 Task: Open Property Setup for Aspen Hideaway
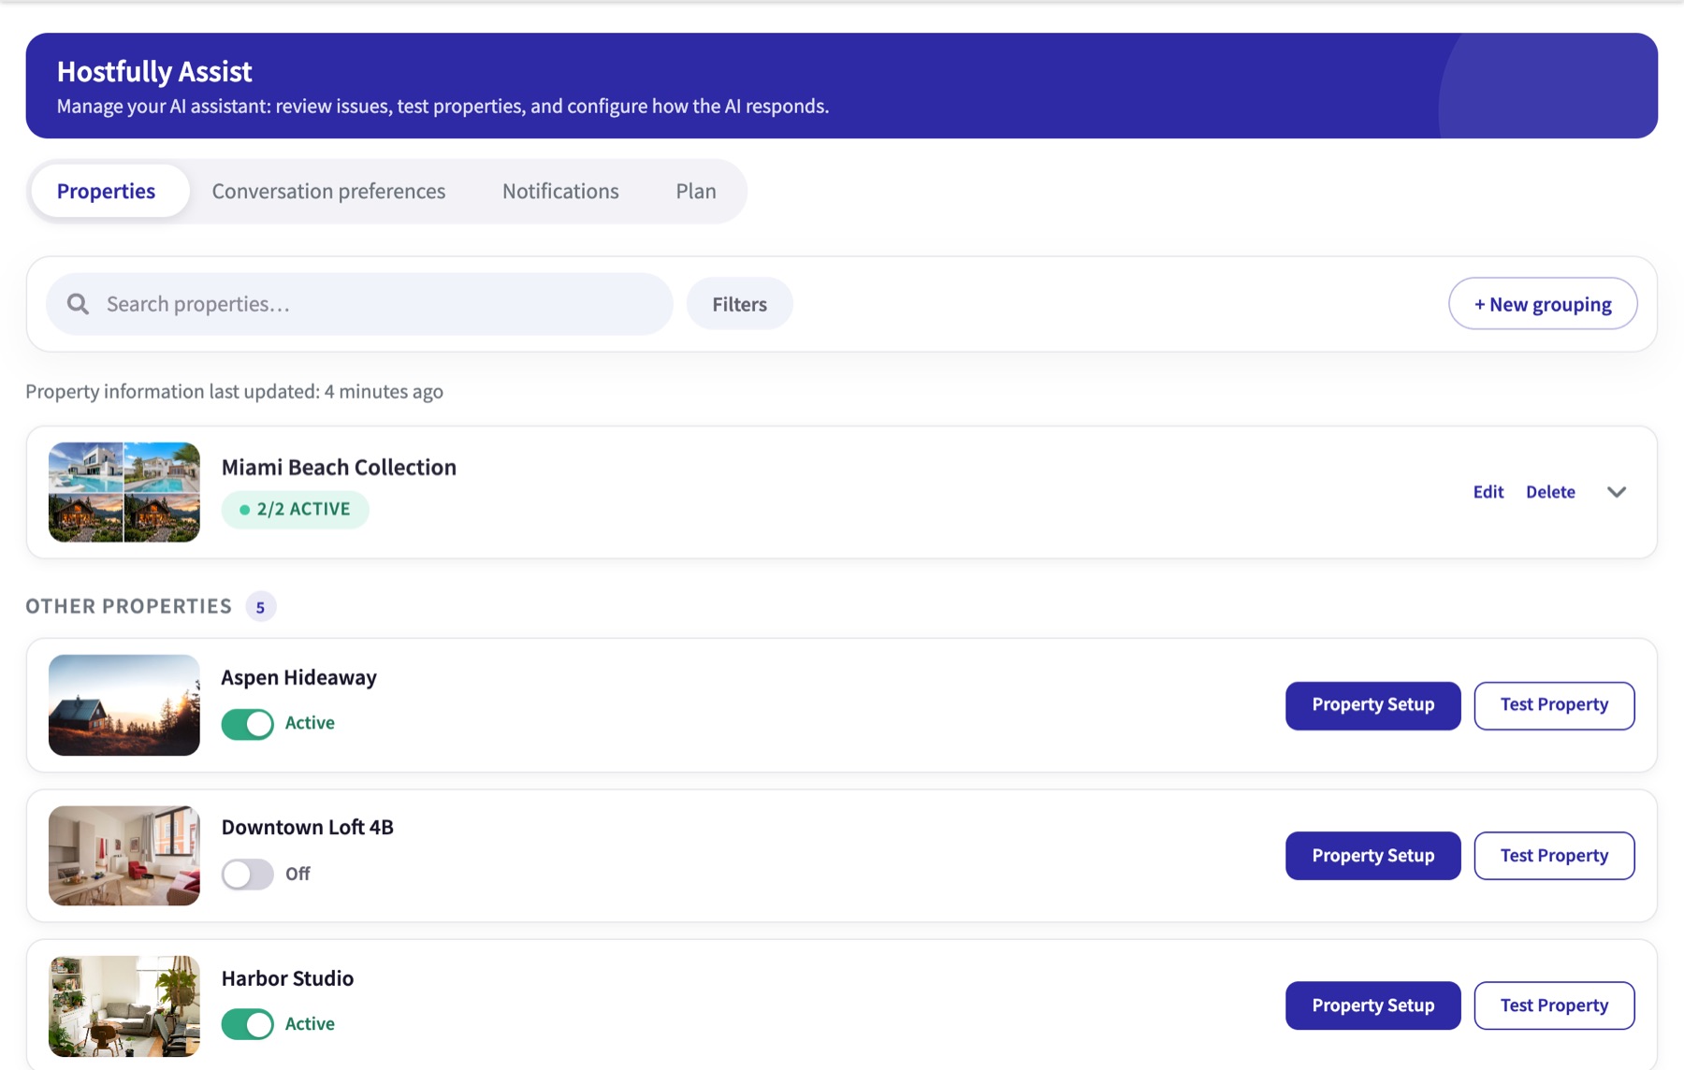1372,705
